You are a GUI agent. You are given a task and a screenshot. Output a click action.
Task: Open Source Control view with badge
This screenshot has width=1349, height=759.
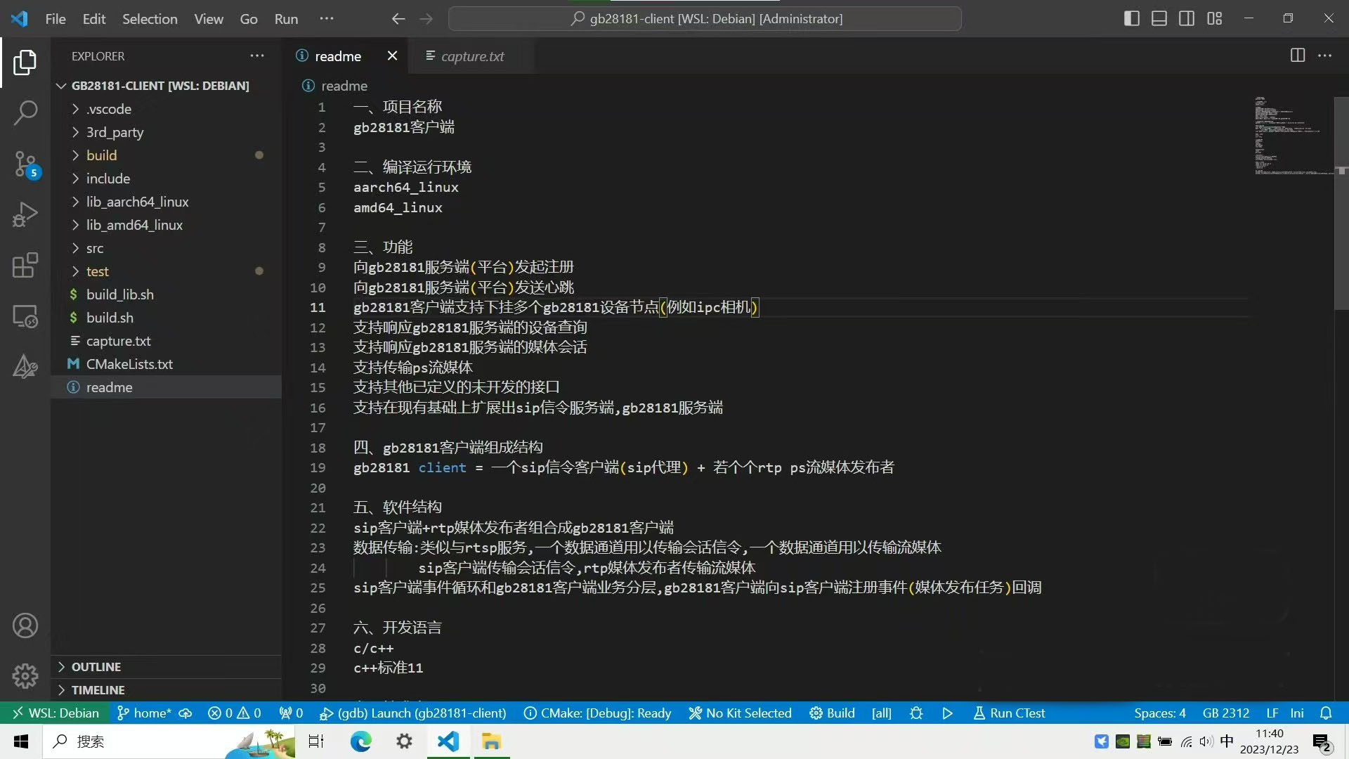[x=25, y=164]
